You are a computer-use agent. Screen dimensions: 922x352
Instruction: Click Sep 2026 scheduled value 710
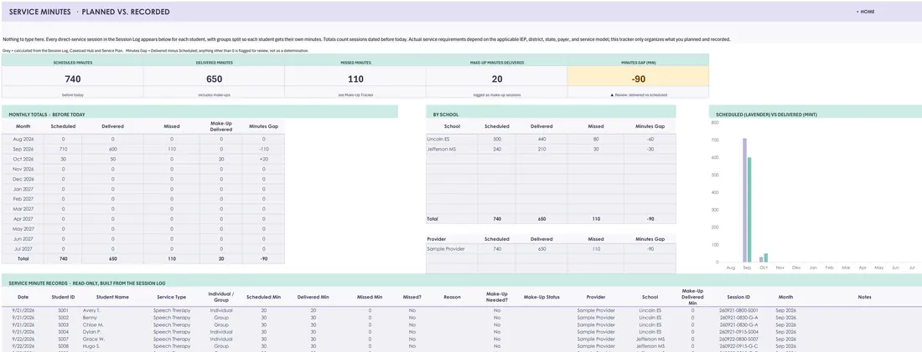click(63, 149)
